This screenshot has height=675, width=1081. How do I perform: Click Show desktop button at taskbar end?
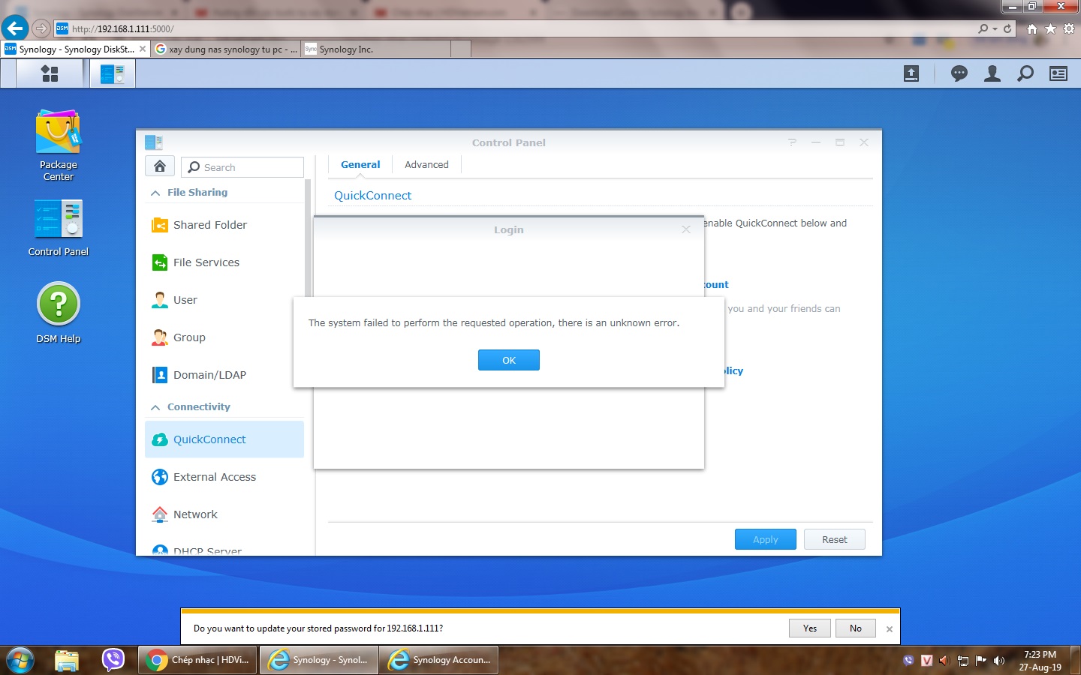(1075, 660)
